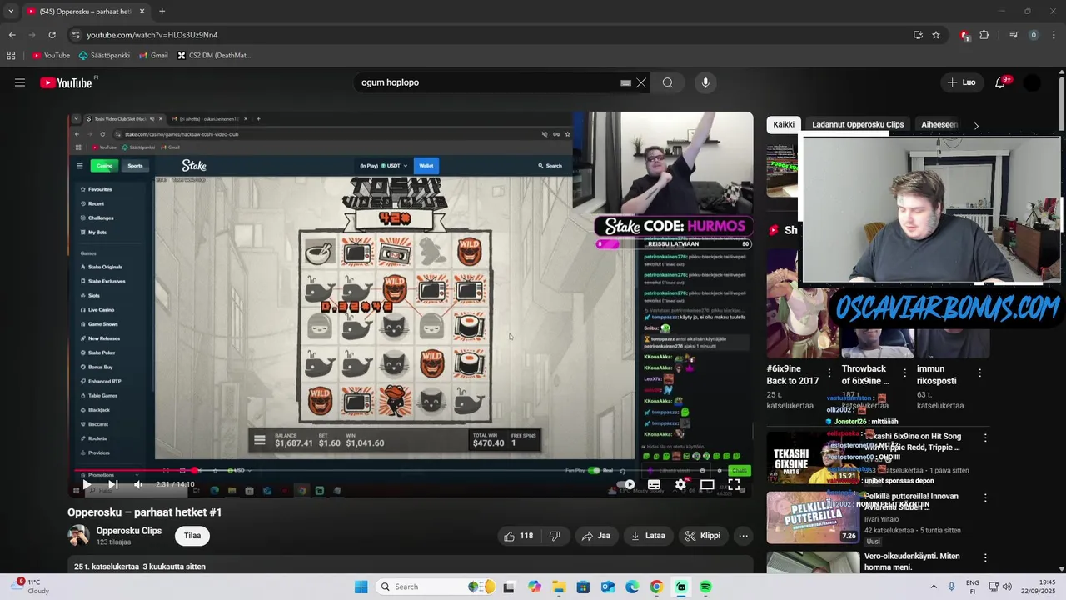Open Säästöpankki bookmark

click(104, 56)
